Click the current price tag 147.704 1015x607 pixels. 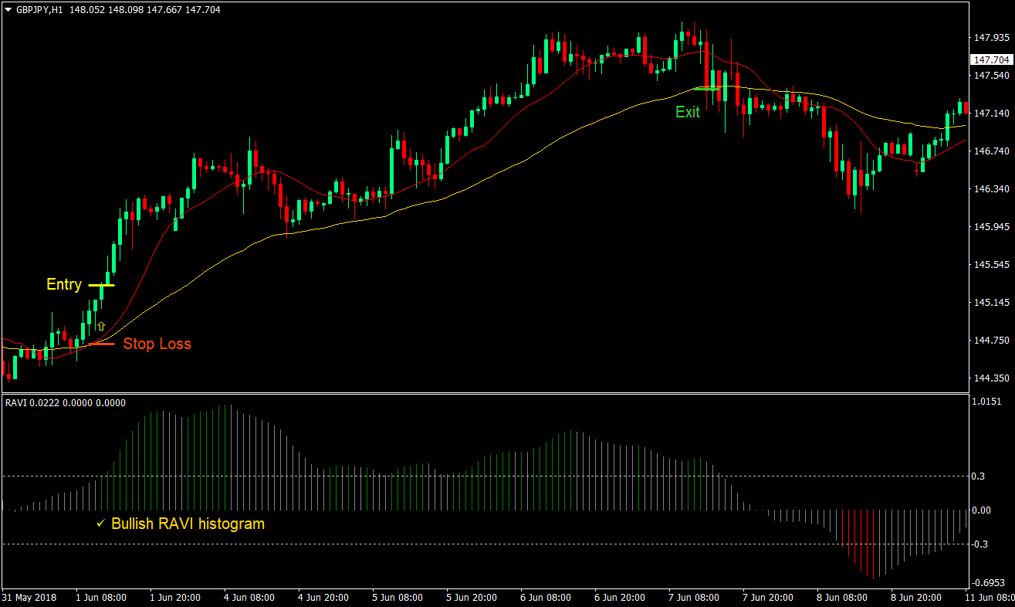[991, 60]
